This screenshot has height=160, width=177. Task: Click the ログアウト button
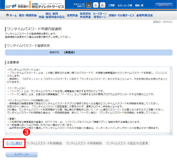tap(164, 5)
